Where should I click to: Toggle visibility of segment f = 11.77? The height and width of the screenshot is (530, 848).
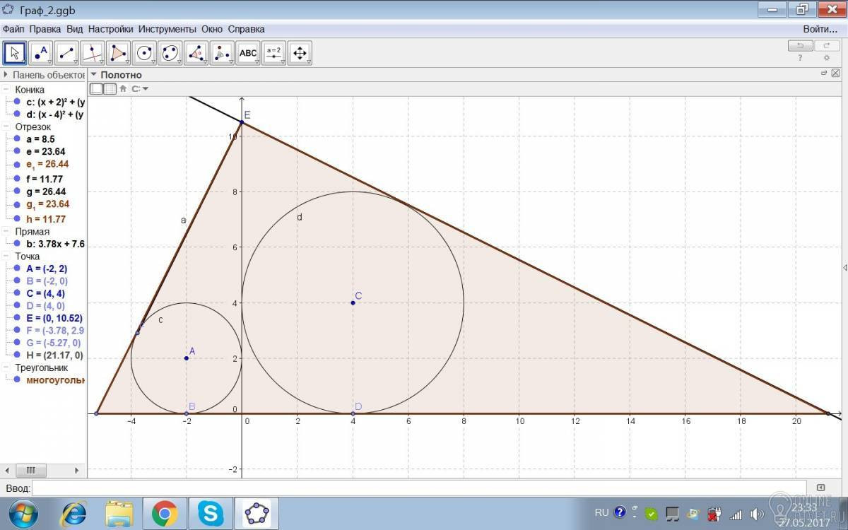tap(17, 179)
